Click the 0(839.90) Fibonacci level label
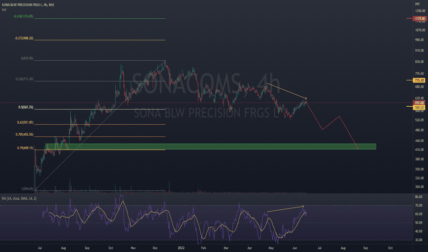The width and height of the screenshot is (428, 252). coord(27,58)
